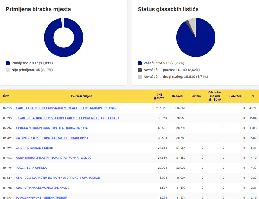The image size is (259, 199).
Task: Open СРПСКА ДЕМОКРАТСКА СТРАНКА - ВОЉА НАРОДА link
Action: coord(52,128)
